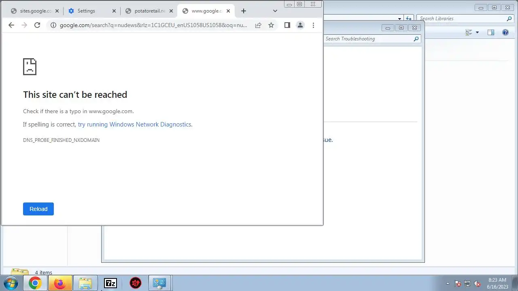Click the blue Reload button
The width and height of the screenshot is (518, 291).
click(x=38, y=209)
